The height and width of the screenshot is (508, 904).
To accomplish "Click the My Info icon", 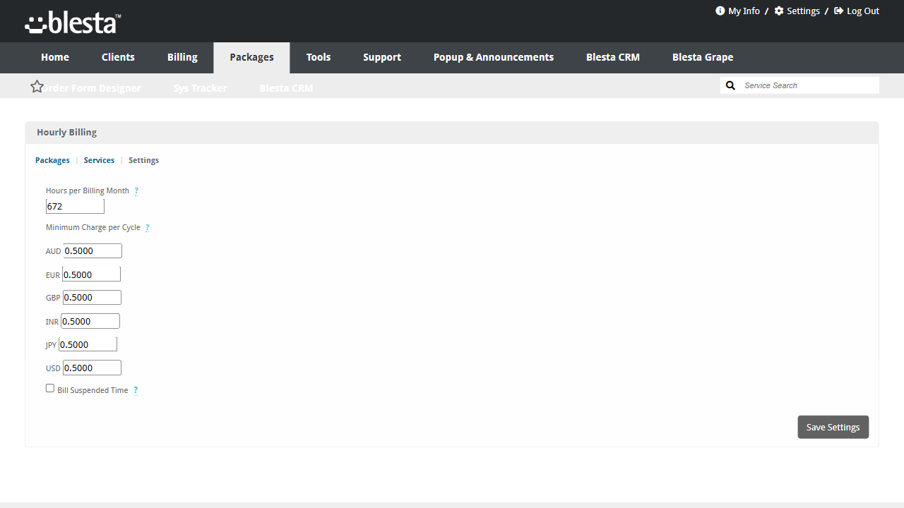I will pos(720,11).
